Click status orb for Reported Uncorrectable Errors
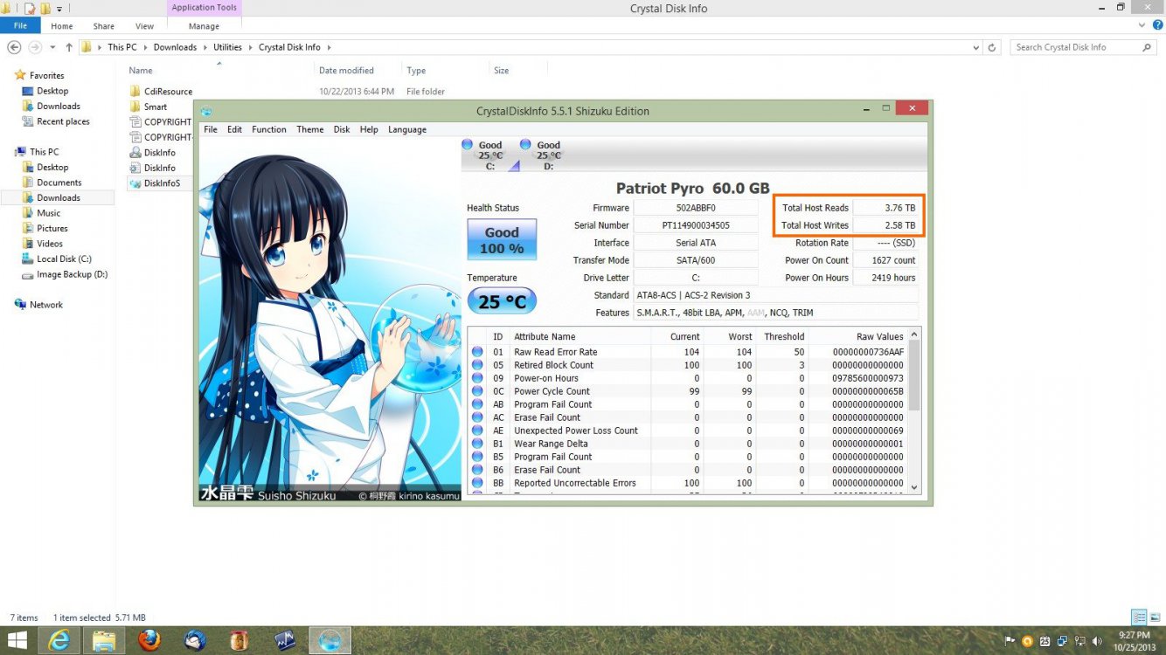 [x=477, y=483]
